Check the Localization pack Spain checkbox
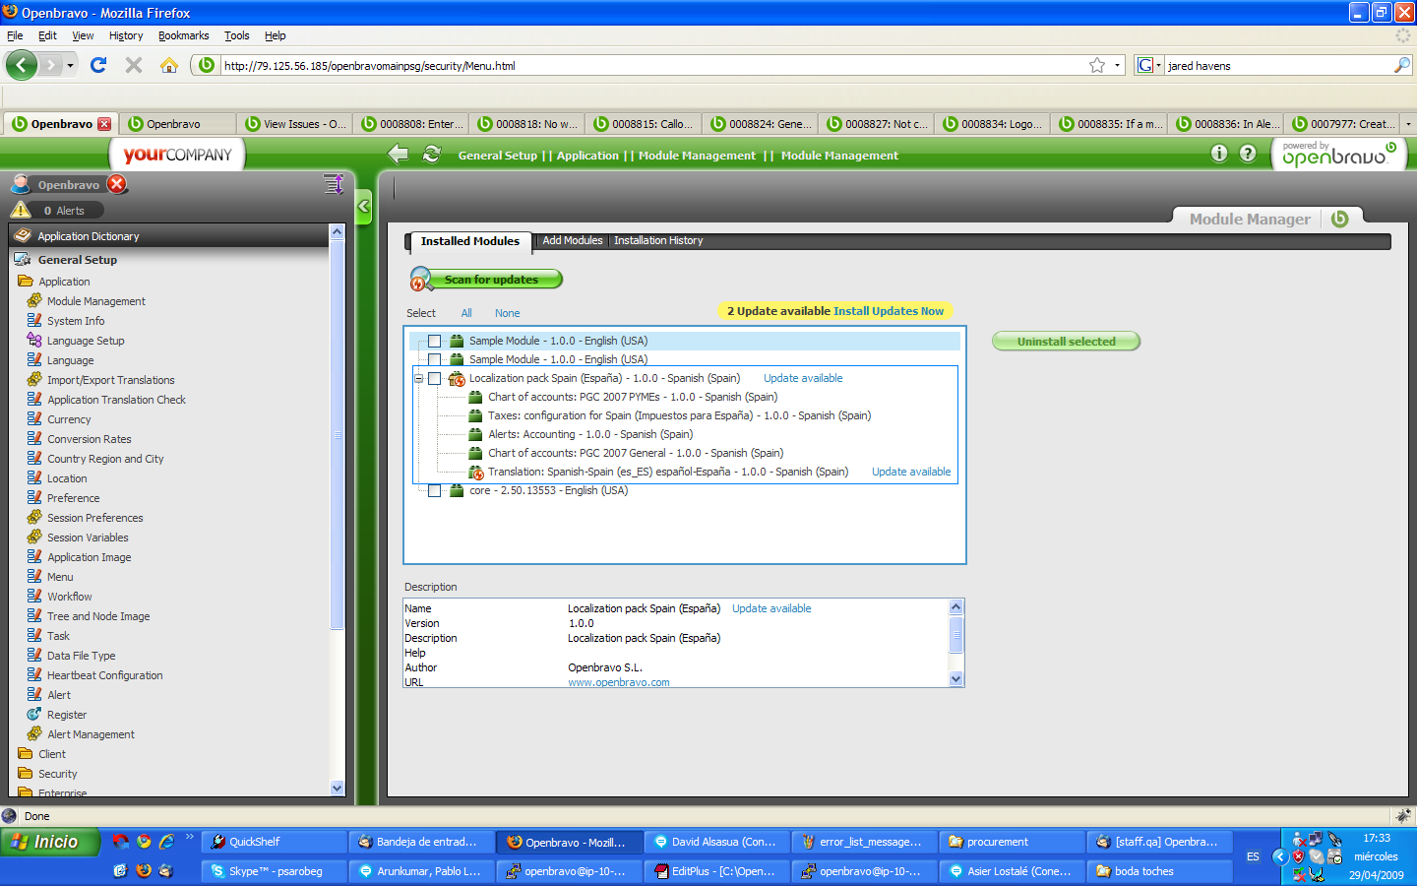This screenshot has width=1417, height=886. pyautogui.click(x=434, y=379)
